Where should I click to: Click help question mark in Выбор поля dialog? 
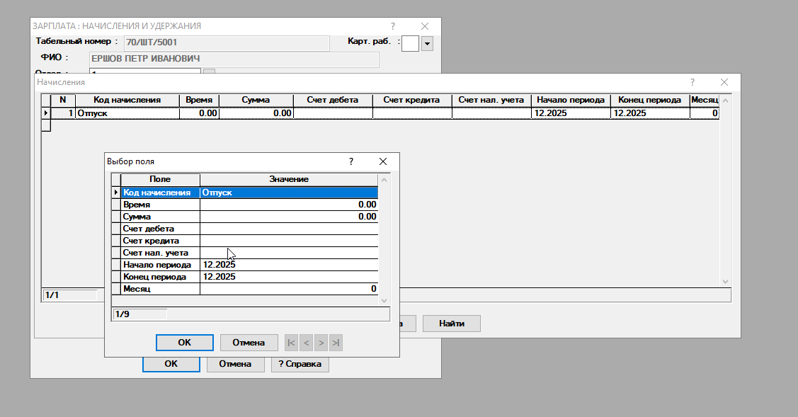351,161
